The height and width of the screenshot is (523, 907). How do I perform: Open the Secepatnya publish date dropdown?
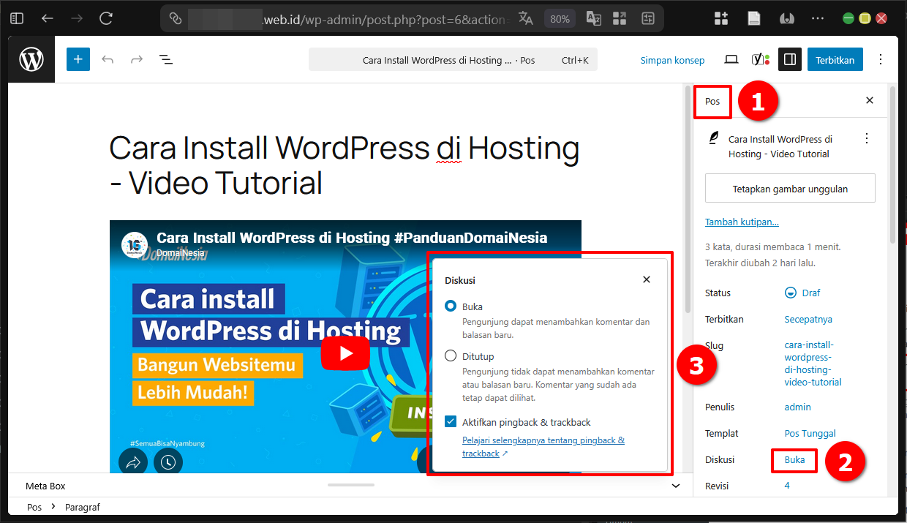808,319
